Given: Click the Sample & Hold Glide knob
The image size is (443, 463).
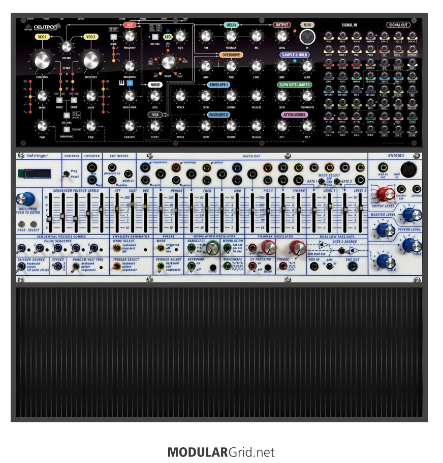Looking at the screenshot, I should pos(307,67).
